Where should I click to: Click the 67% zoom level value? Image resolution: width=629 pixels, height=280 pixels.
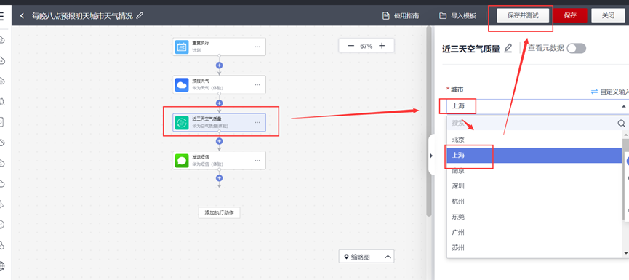coord(366,46)
